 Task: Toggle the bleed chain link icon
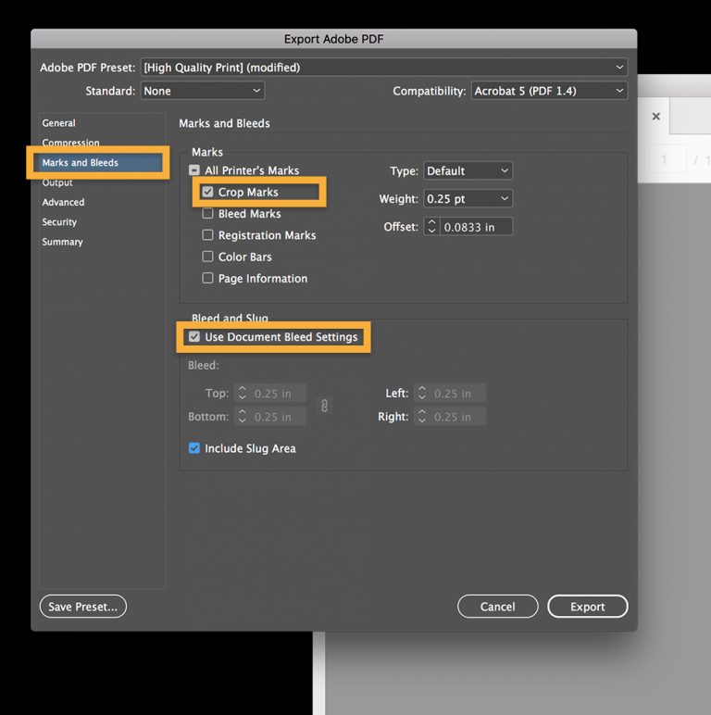[324, 406]
